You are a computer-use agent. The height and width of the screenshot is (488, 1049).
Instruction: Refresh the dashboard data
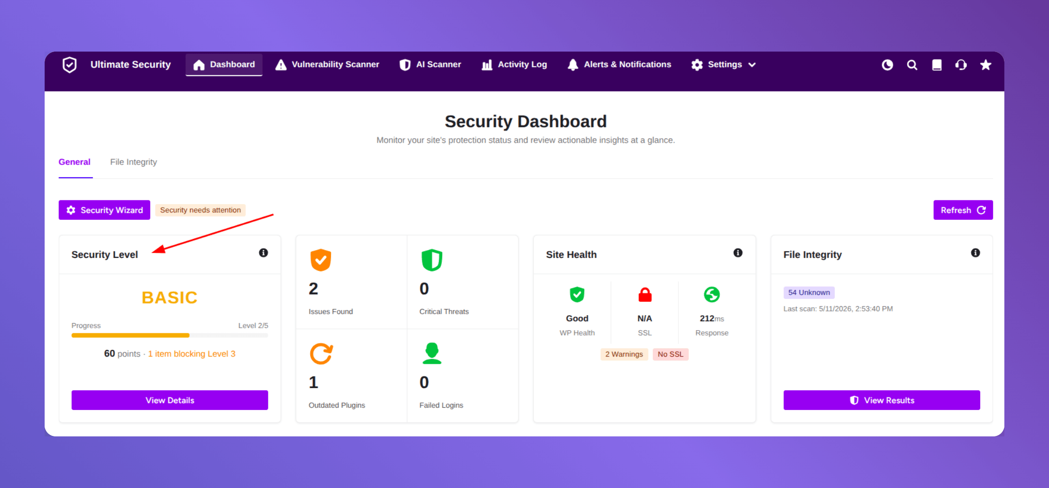coord(963,210)
